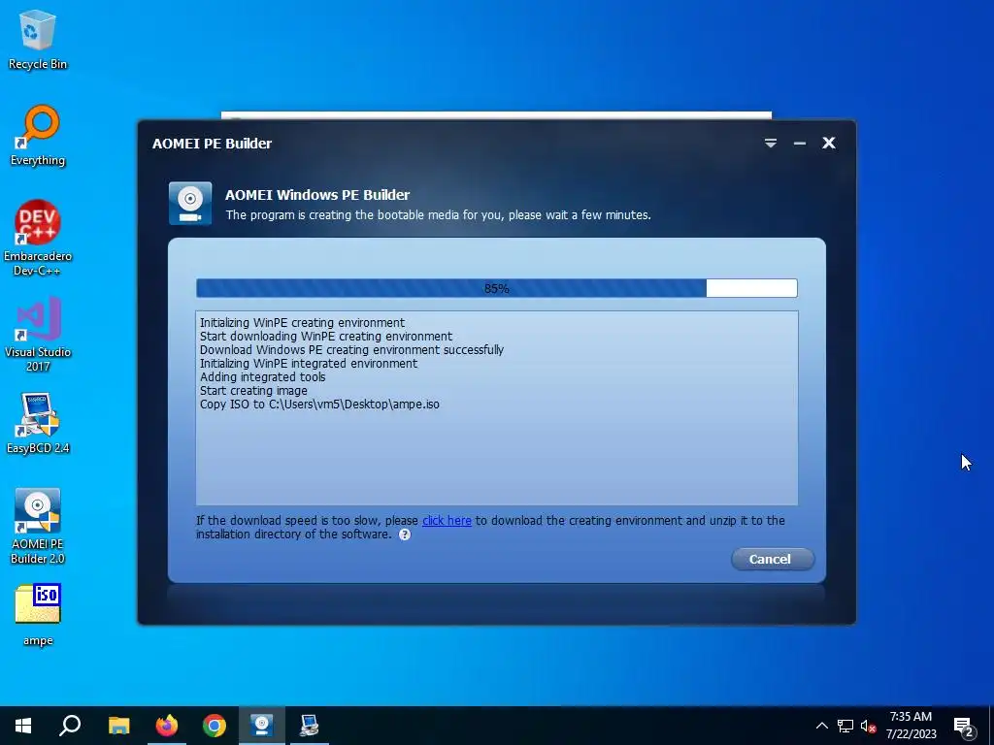Click log line 'Adding integrated tools'

[x=262, y=377]
